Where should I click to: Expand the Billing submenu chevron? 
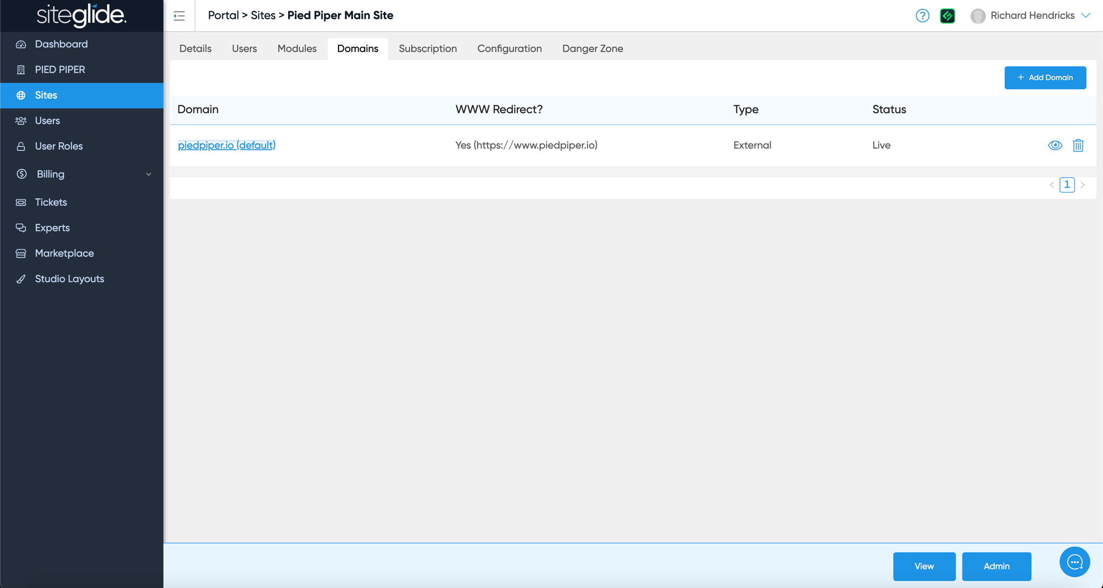pos(148,174)
